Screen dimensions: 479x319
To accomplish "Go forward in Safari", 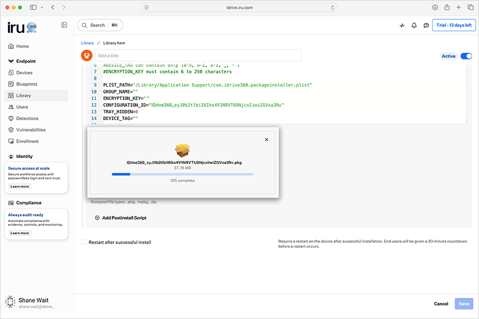I will 64,7.
